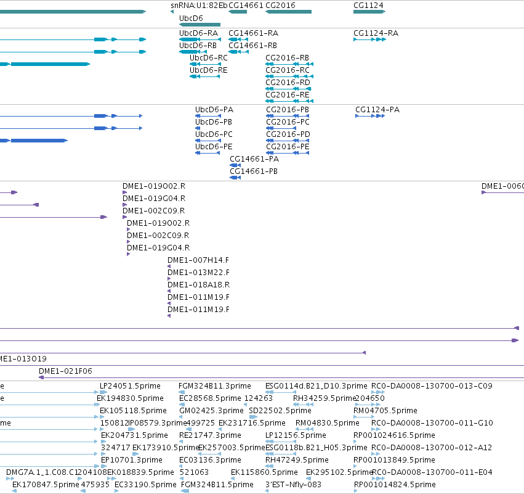Image resolution: width=524 pixels, height=494 pixels.
Task: Select the DMG7A.1_1.C08.C1 EST label
Action: point(42,472)
